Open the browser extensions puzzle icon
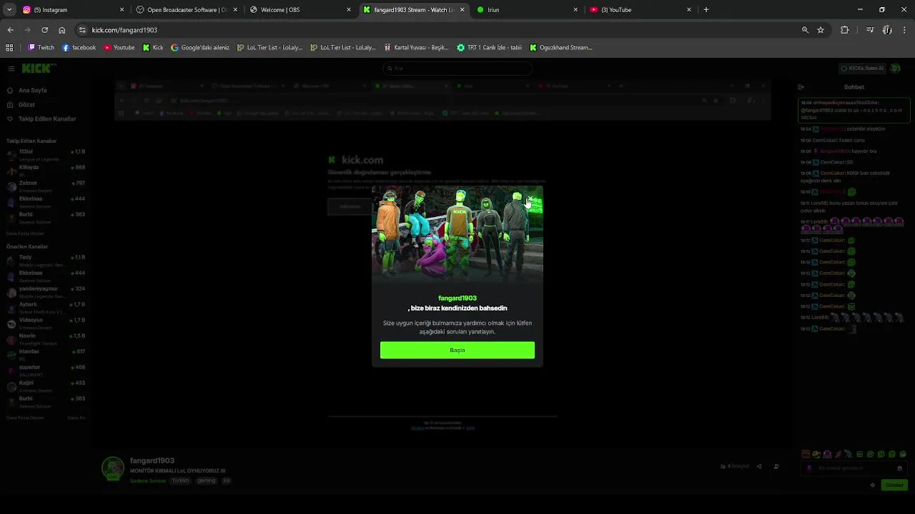This screenshot has width=915, height=514. 845,30
